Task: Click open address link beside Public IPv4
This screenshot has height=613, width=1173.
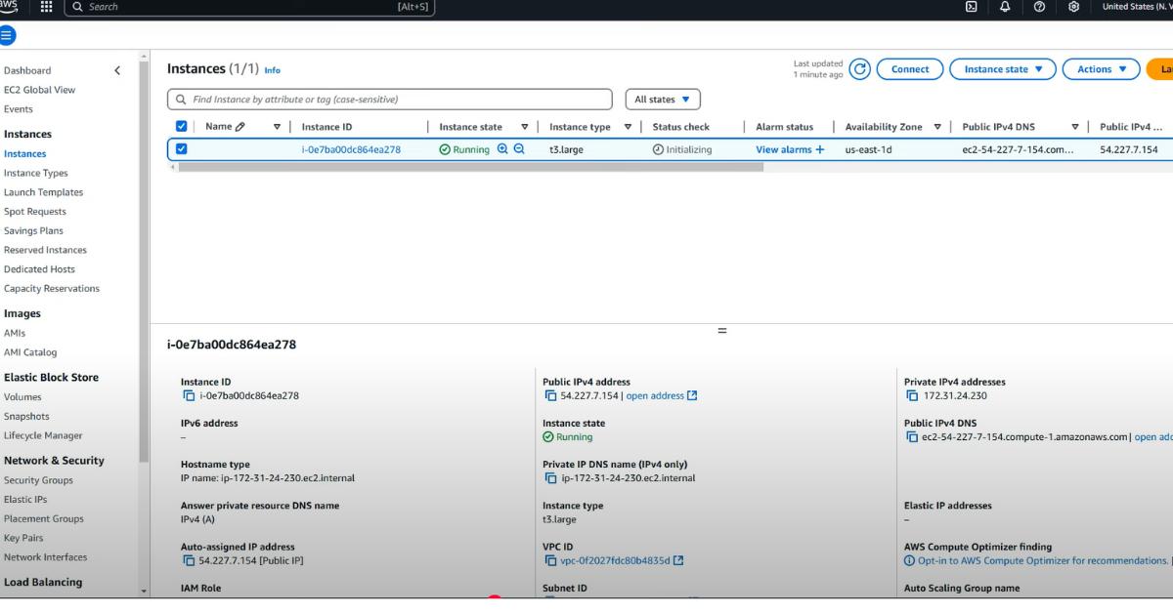Action: pyautogui.click(x=655, y=395)
